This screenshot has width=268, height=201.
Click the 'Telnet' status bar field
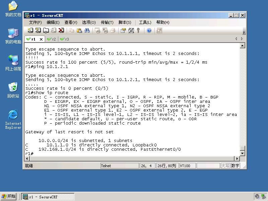coord(120,166)
